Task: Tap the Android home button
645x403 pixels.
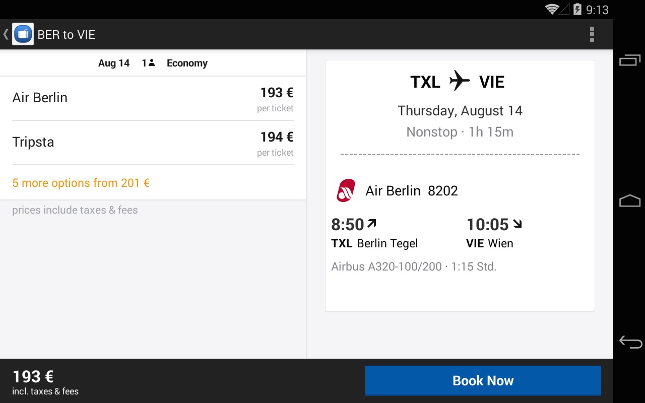Action: (629, 201)
